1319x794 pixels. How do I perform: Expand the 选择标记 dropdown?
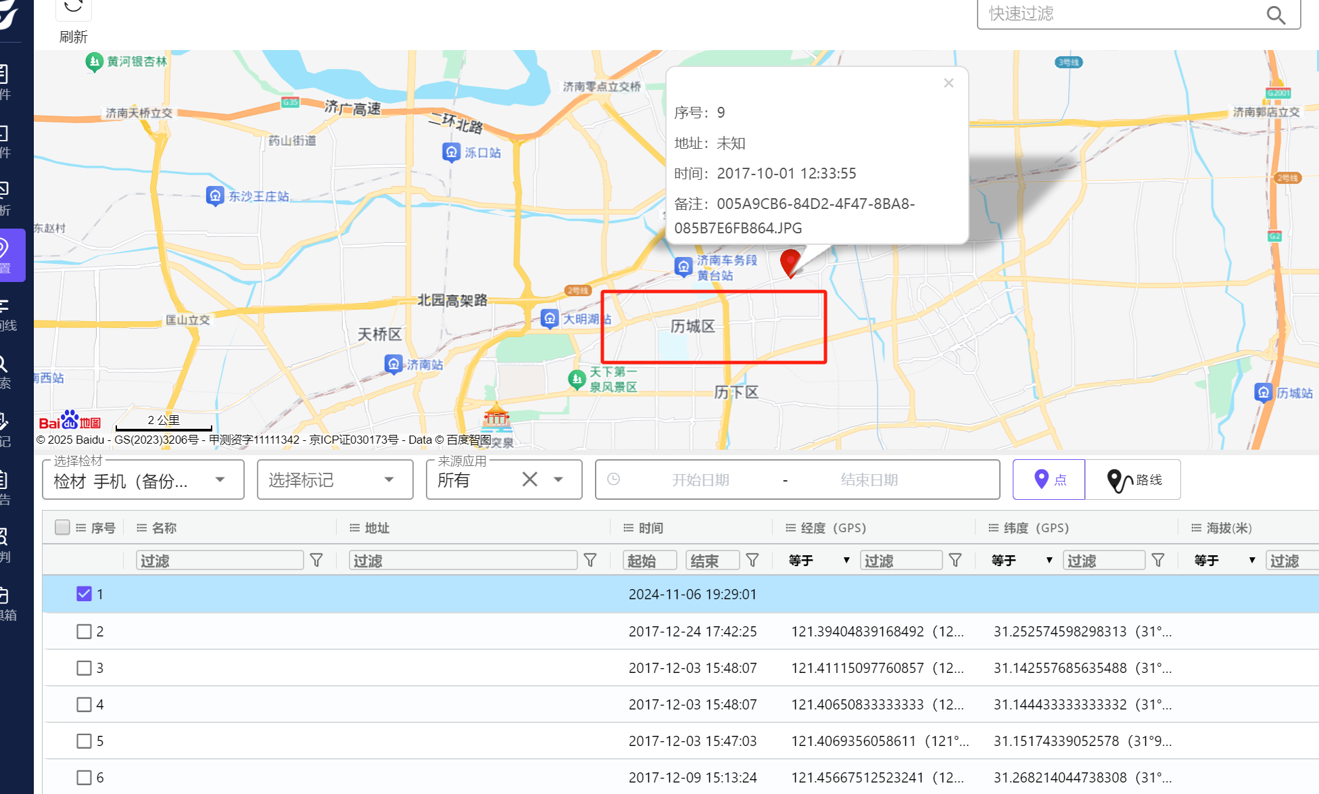click(x=335, y=480)
